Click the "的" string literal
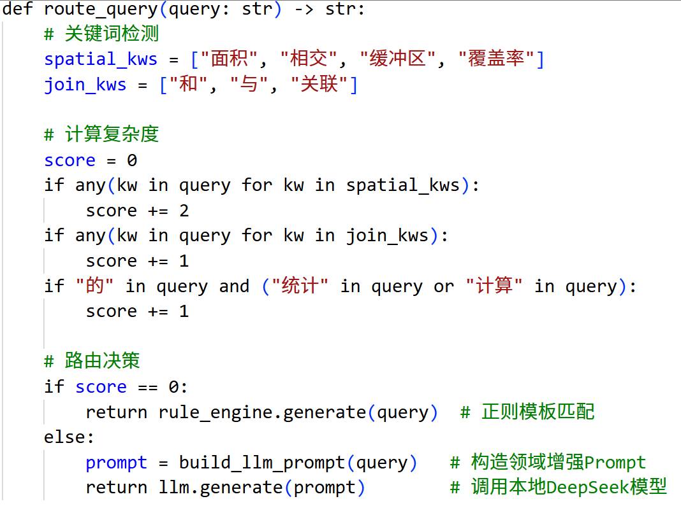This screenshot has height=506, width=681. pos(95,286)
